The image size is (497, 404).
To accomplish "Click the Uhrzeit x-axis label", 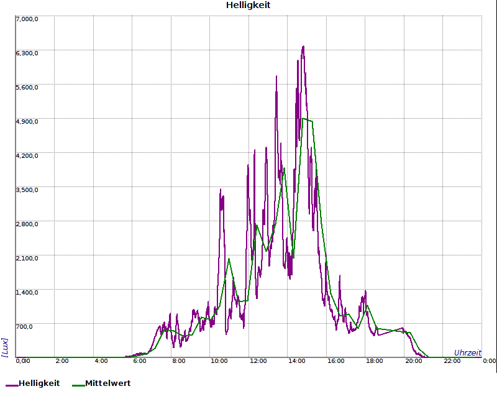I will 468,352.
